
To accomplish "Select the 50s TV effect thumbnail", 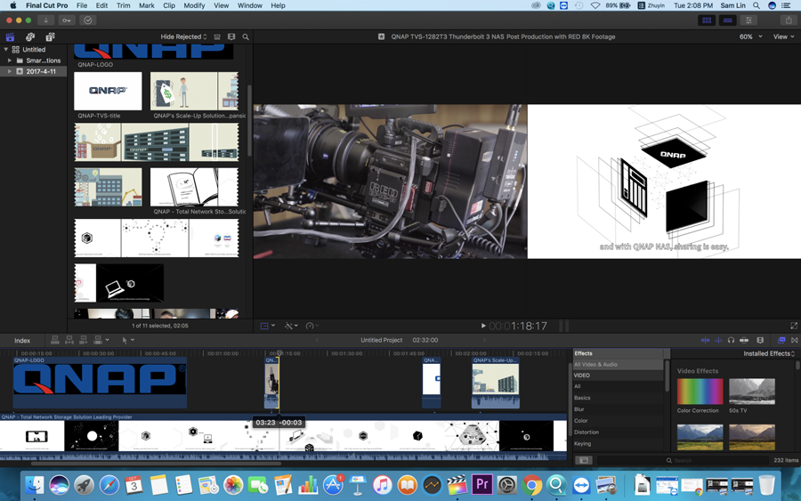I will (751, 392).
